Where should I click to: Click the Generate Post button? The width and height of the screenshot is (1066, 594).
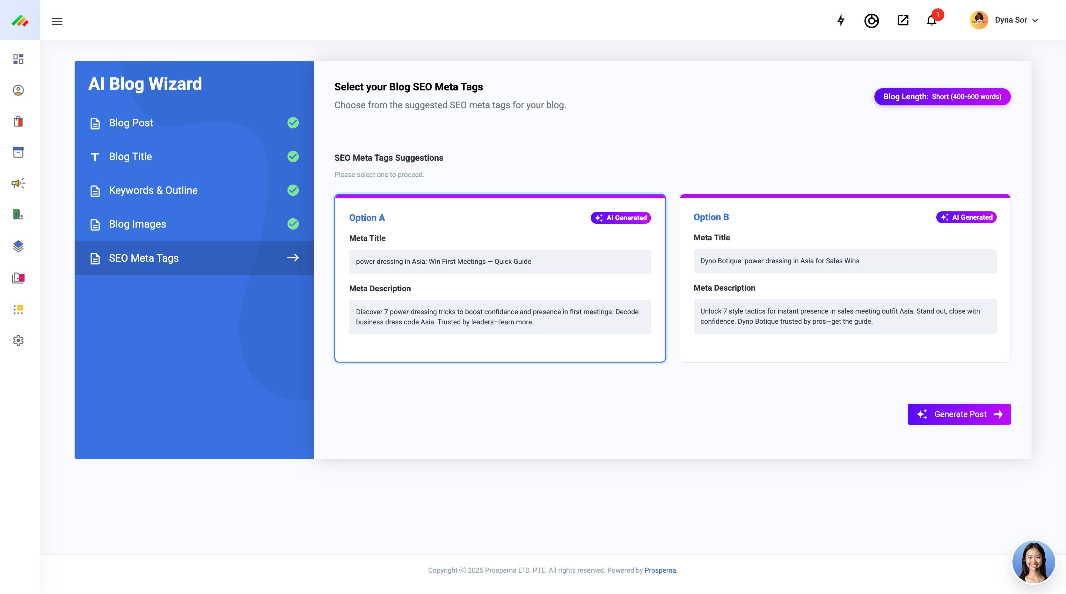pos(959,414)
